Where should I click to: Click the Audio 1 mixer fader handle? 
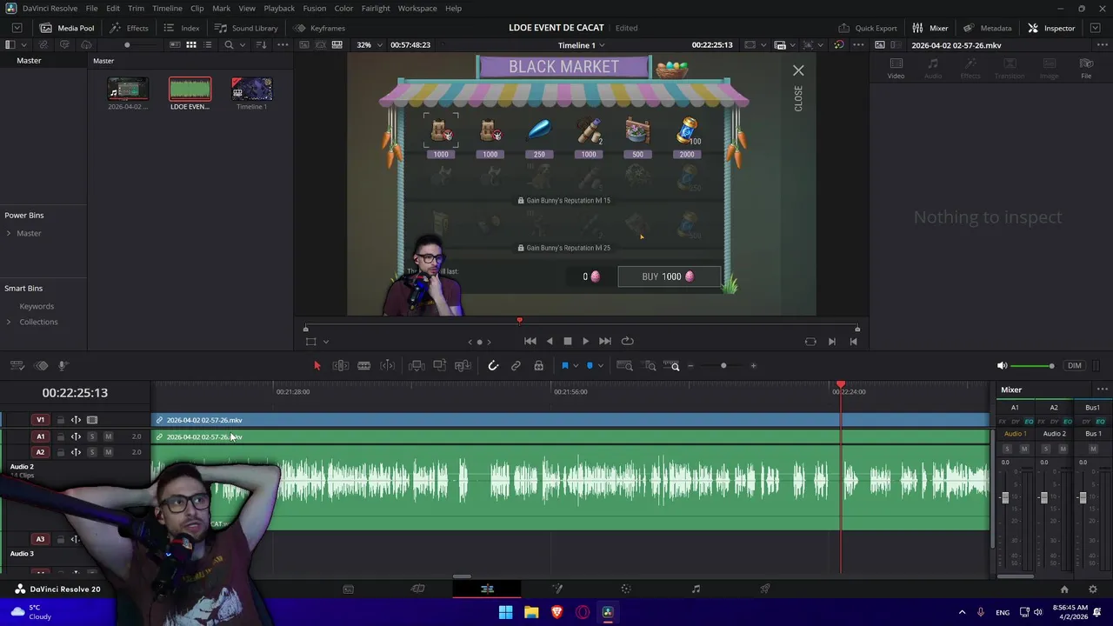click(x=1005, y=497)
